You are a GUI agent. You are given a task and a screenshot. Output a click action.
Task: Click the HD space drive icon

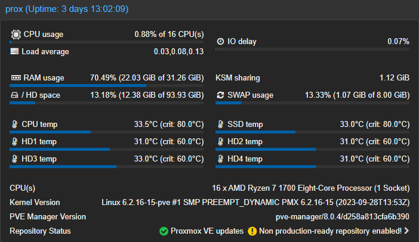click(x=15, y=95)
